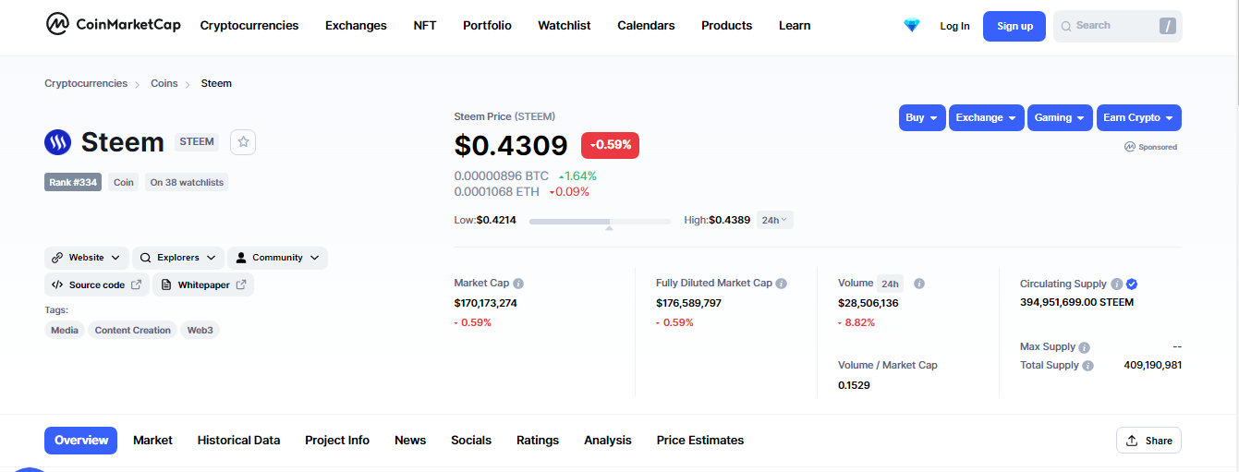
Task: Switch to the Historical Data tab
Action: click(x=238, y=441)
